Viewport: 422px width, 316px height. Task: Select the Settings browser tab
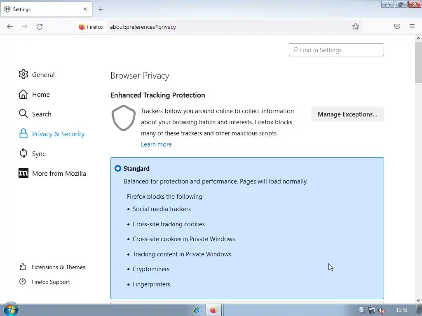pos(46,9)
